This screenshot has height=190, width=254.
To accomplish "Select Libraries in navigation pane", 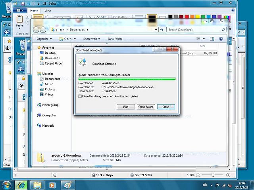I will 45,74.
